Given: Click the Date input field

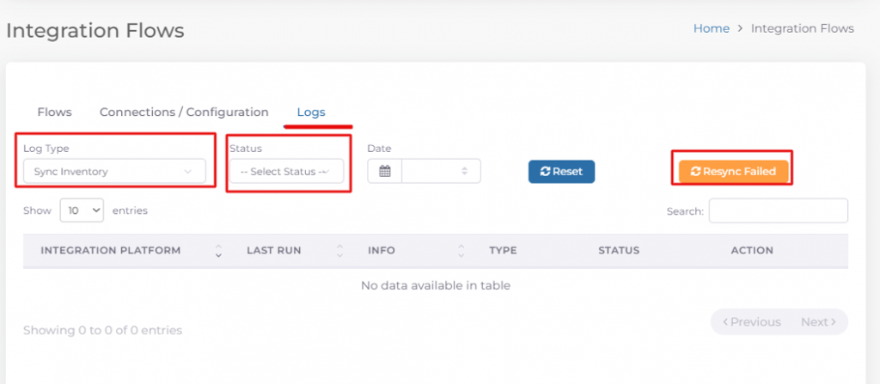Looking at the screenshot, I should [441, 171].
